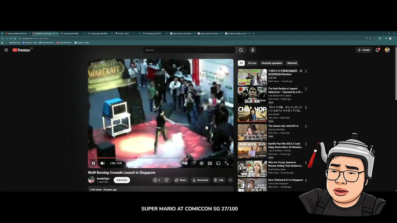397x223 pixels.
Task: Subscribe to kwalshgm channel
Action: pyautogui.click(x=122, y=180)
